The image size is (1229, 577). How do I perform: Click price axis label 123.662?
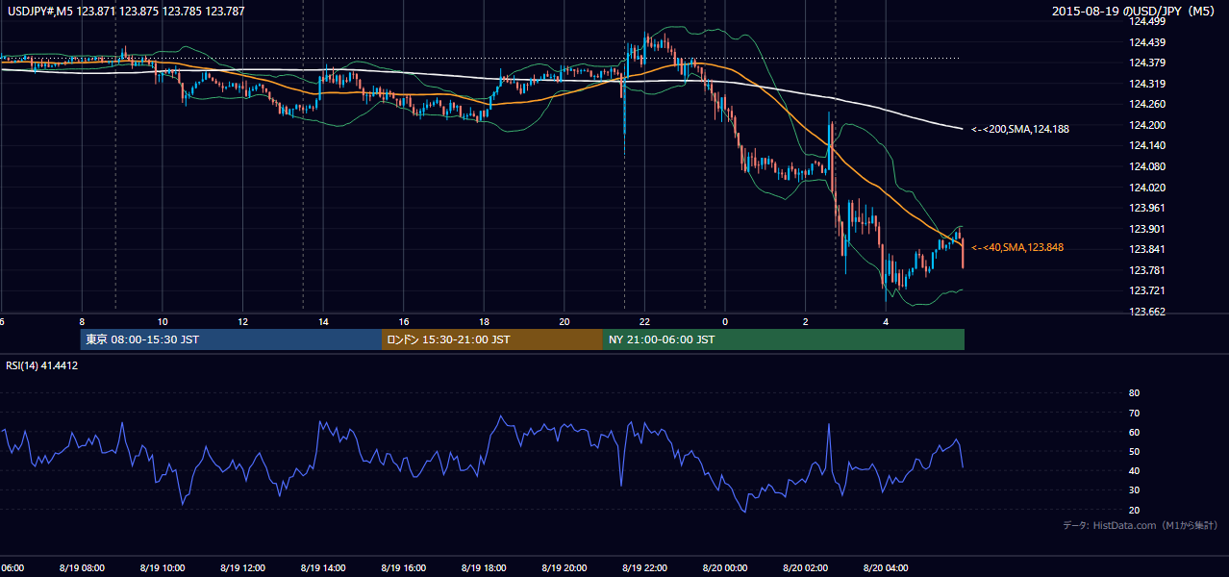pyautogui.click(x=1146, y=312)
